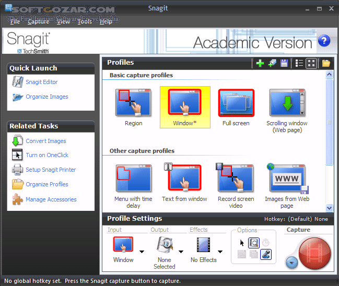Click the Organize Profiles folder icon in Related Tasks
The width and height of the screenshot is (339, 286).
point(18,184)
